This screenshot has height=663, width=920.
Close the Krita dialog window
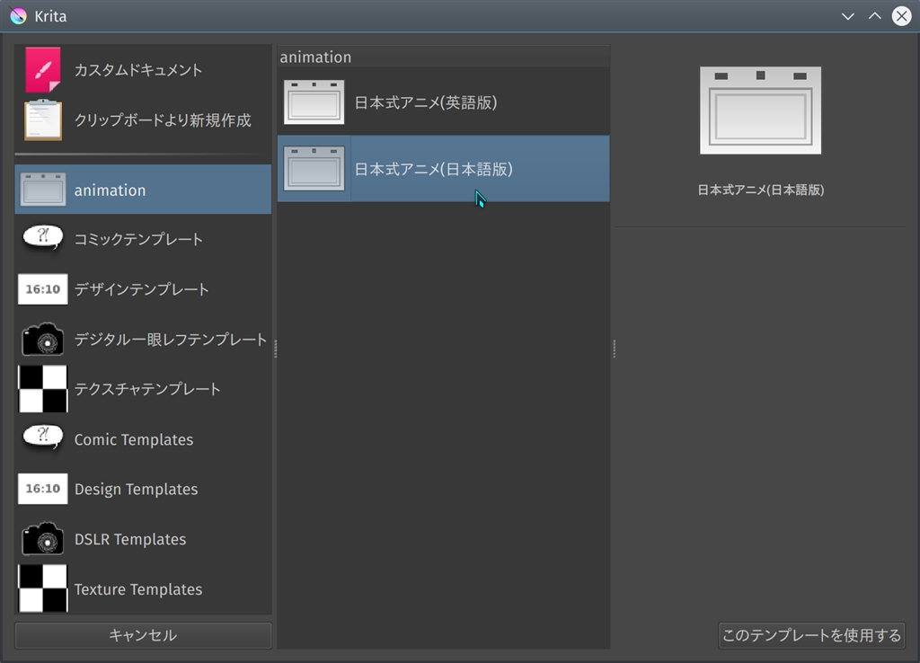tap(902, 16)
